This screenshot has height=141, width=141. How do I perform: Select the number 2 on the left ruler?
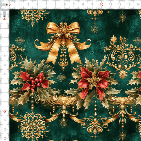[5, 38]
